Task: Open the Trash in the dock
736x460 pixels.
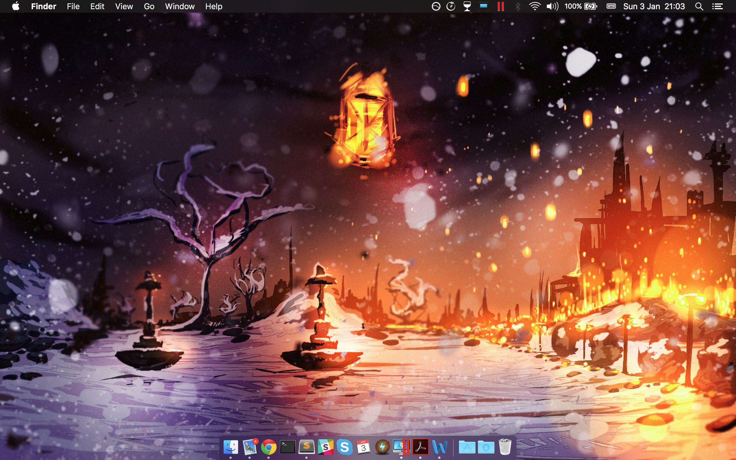Action: tap(505, 447)
